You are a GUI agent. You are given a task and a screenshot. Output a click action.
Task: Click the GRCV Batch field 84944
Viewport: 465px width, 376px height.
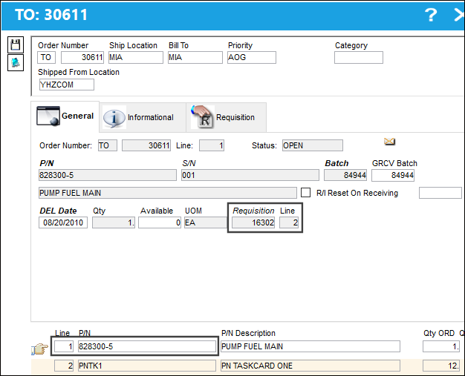pyautogui.click(x=393, y=175)
